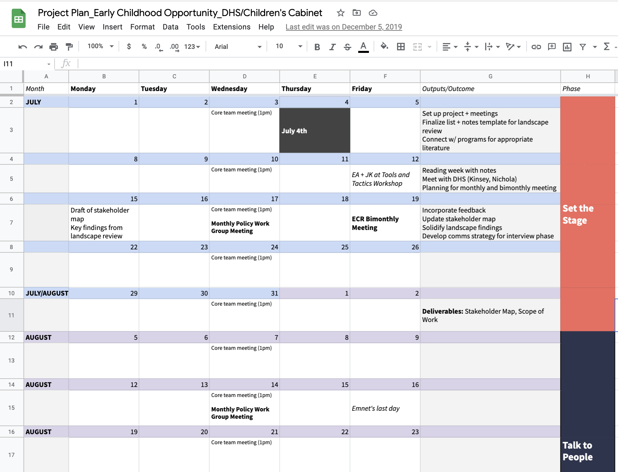Click the Redo icon
This screenshot has height=472, width=618.
point(38,47)
